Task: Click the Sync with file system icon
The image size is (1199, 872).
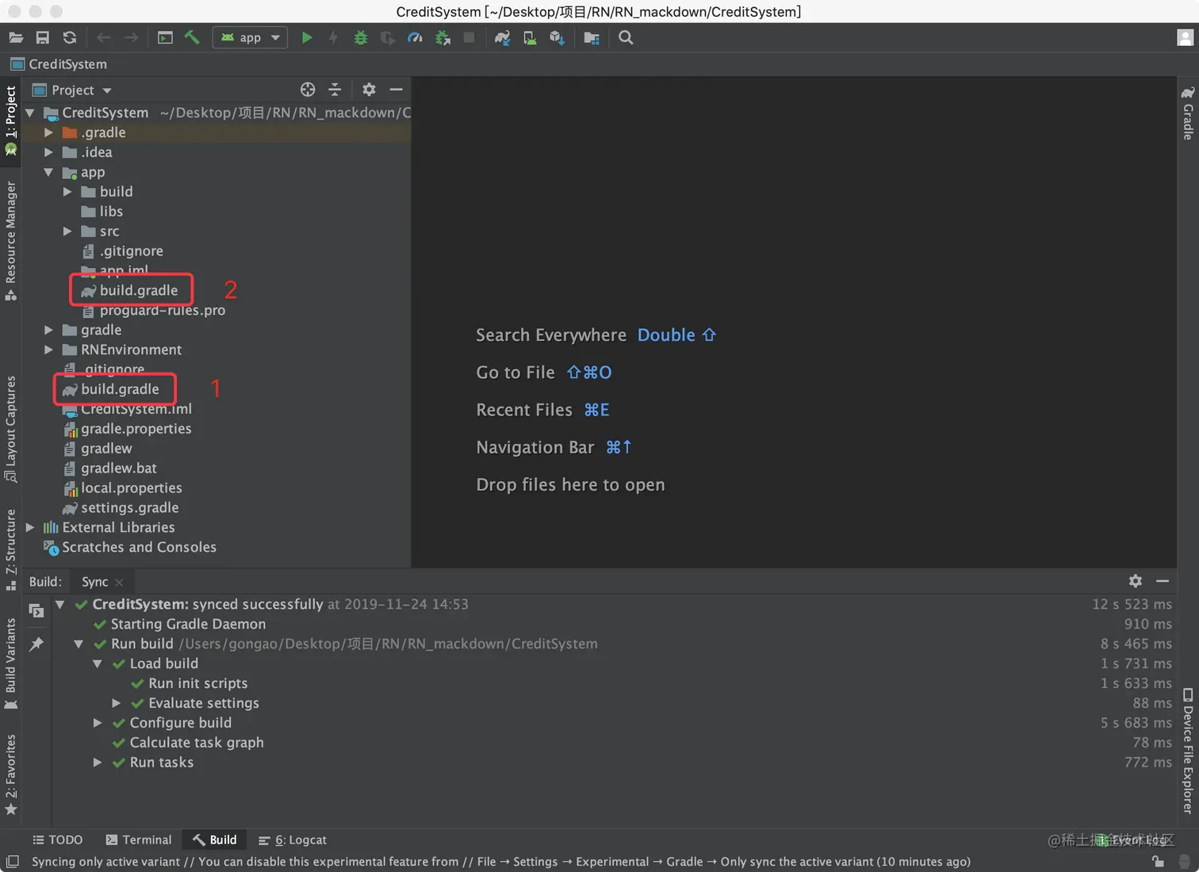Action: 70,37
